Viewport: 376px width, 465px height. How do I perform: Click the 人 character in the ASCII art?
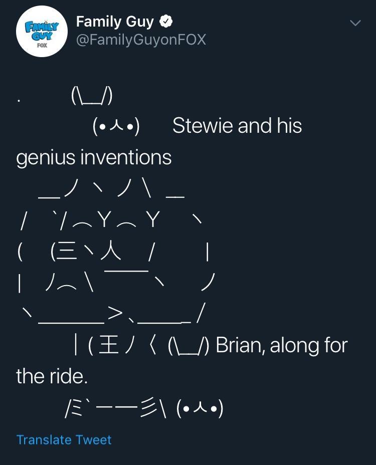click(110, 252)
